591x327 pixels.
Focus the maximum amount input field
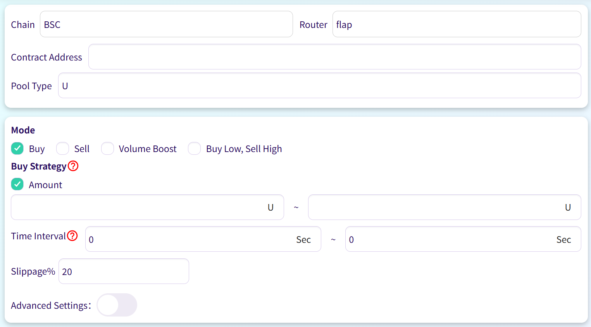[x=434, y=208]
